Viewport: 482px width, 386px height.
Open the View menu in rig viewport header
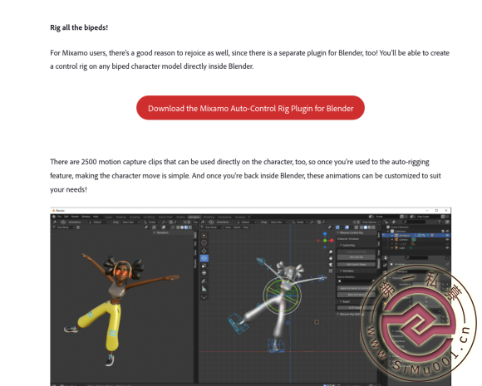tap(228, 227)
